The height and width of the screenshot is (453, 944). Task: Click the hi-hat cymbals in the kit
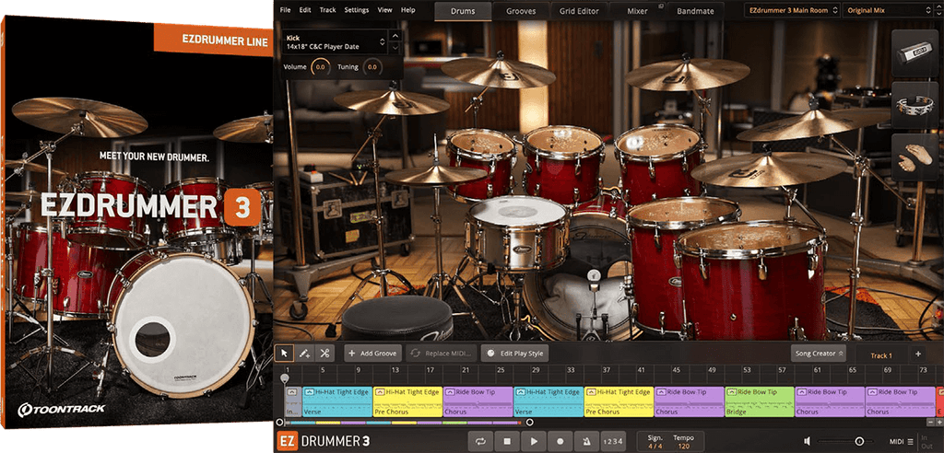(436, 175)
